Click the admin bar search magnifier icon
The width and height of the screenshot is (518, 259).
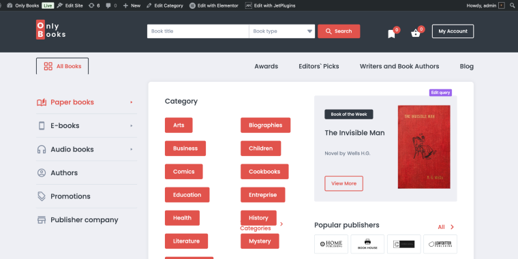(512, 5)
